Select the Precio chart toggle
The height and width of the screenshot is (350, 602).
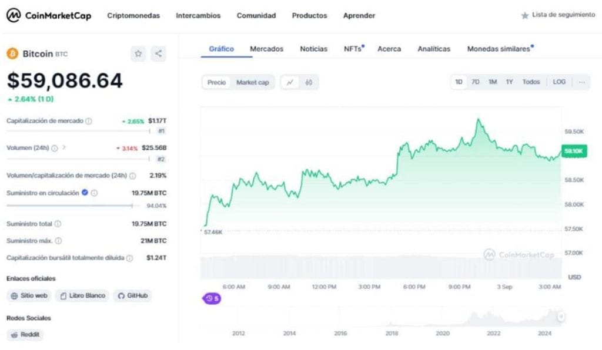pos(216,82)
